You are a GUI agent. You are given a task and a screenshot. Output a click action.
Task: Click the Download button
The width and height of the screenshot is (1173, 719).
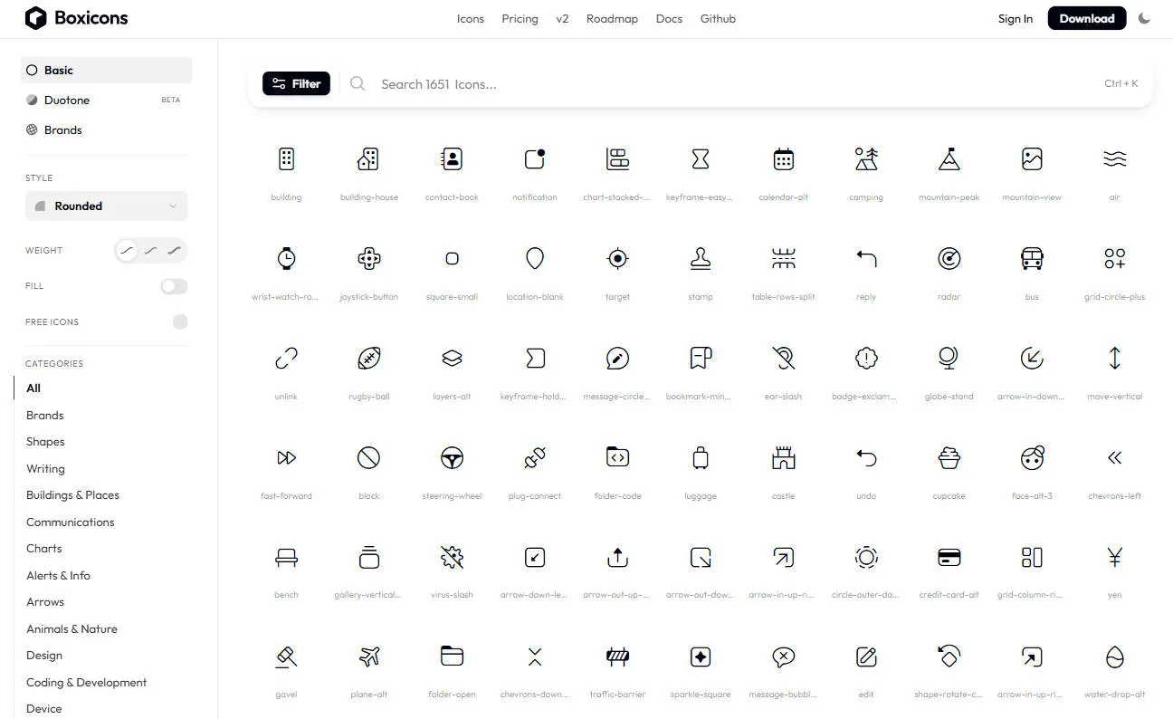click(x=1086, y=17)
